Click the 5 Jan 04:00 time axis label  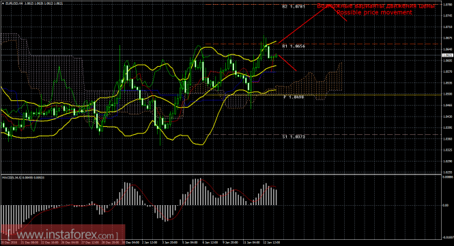point(190,243)
